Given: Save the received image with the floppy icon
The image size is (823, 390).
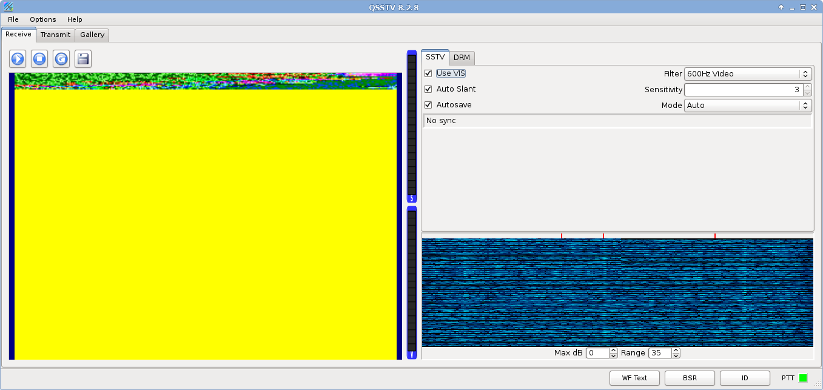Looking at the screenshot, I should [83, 59].
